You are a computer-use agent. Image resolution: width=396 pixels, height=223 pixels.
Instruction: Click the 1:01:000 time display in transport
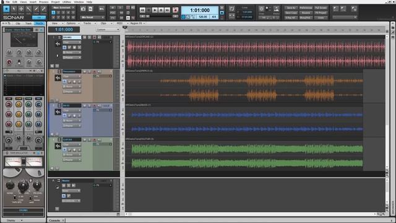200,10
